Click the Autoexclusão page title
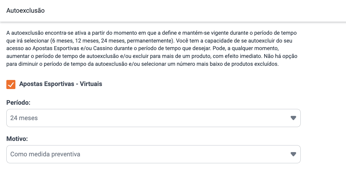Image resolution: width=346 pixels, height=169 pixels. tap(25, 11)
